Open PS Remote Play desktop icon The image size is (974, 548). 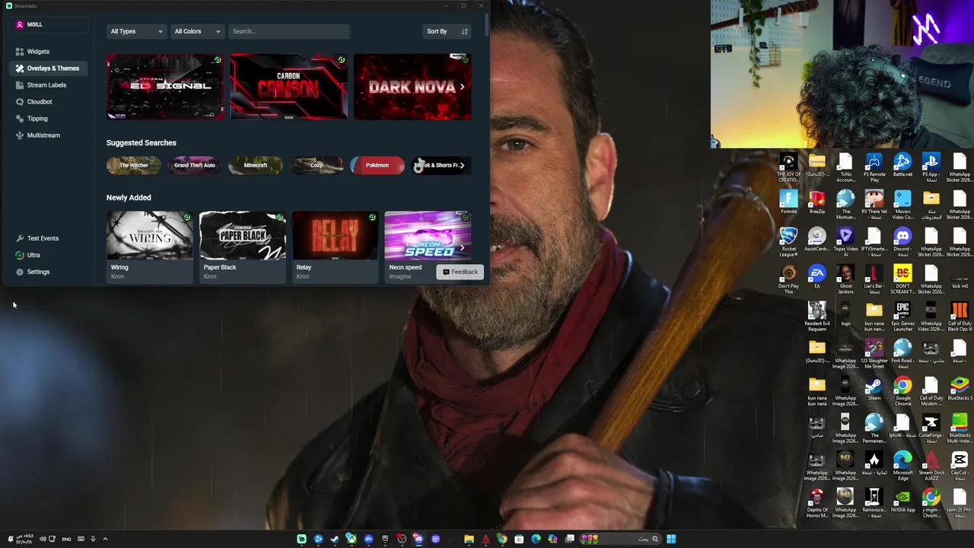pos(874,168)
